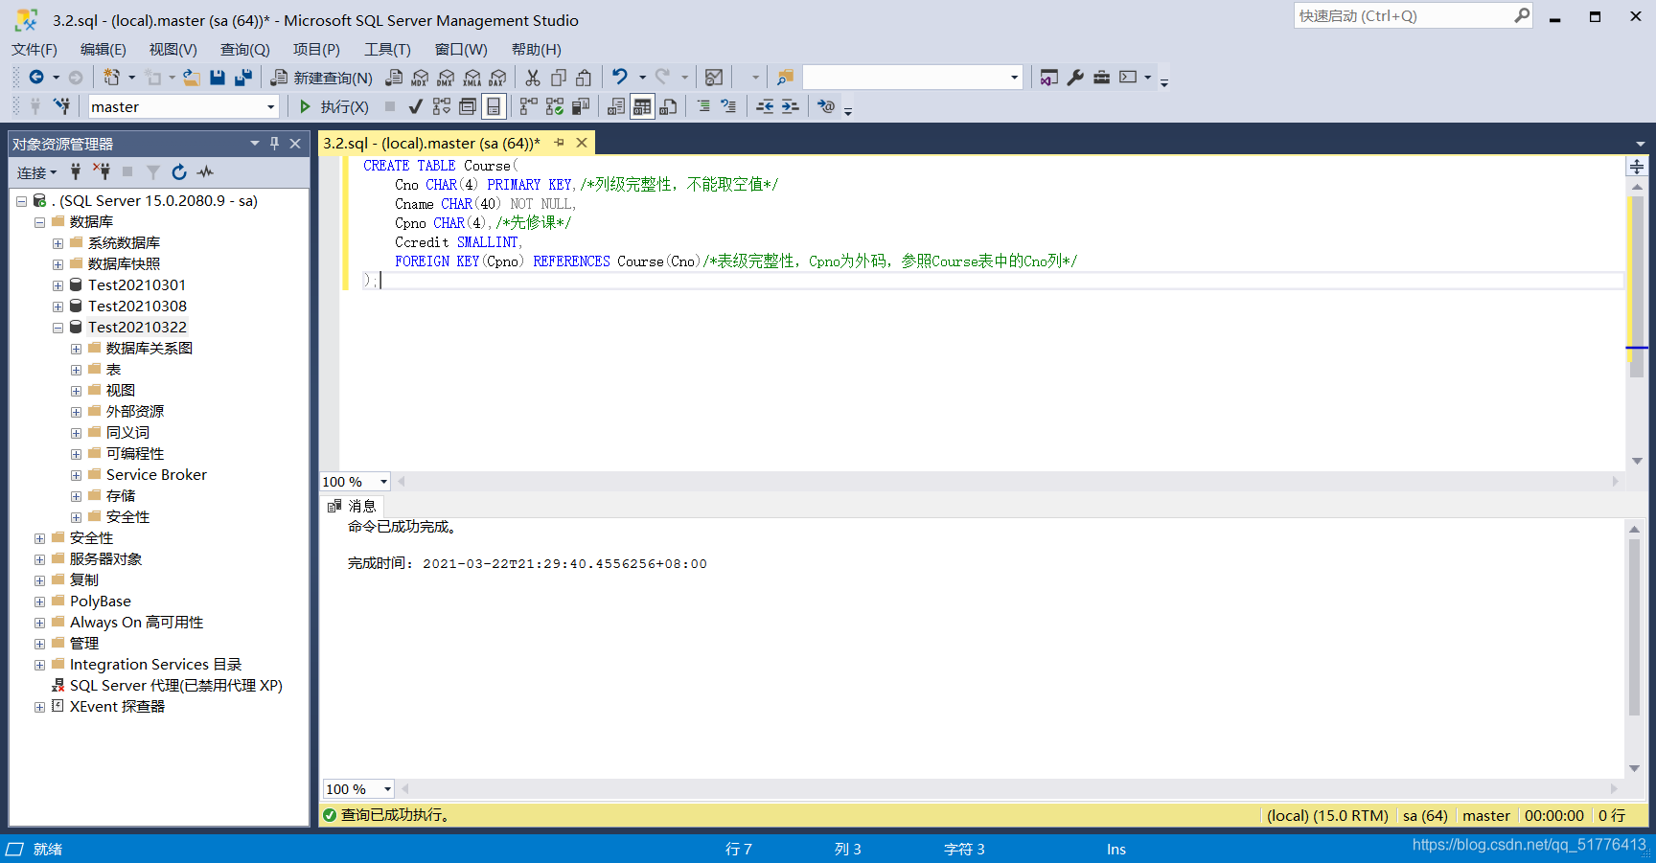This screenshot has height=863, width=1656.
Task: Toggle results to file mode
Action: point(668,106)
